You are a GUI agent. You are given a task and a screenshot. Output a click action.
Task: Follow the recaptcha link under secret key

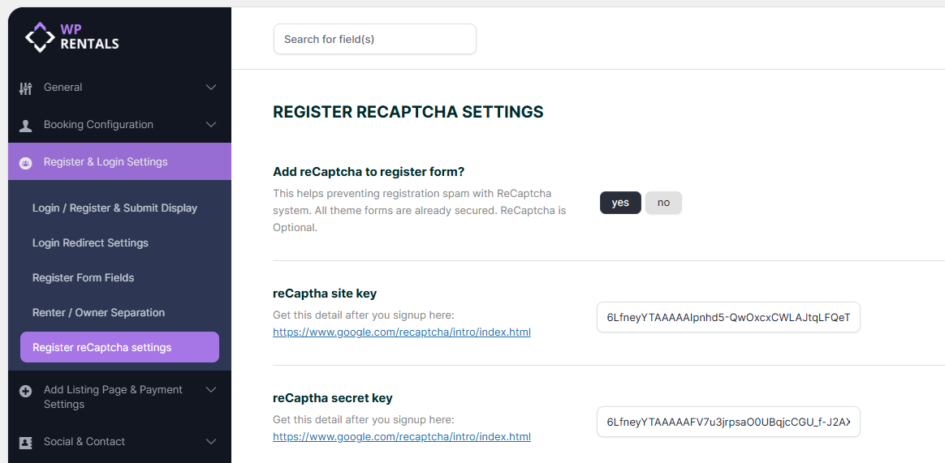point(402,437)
